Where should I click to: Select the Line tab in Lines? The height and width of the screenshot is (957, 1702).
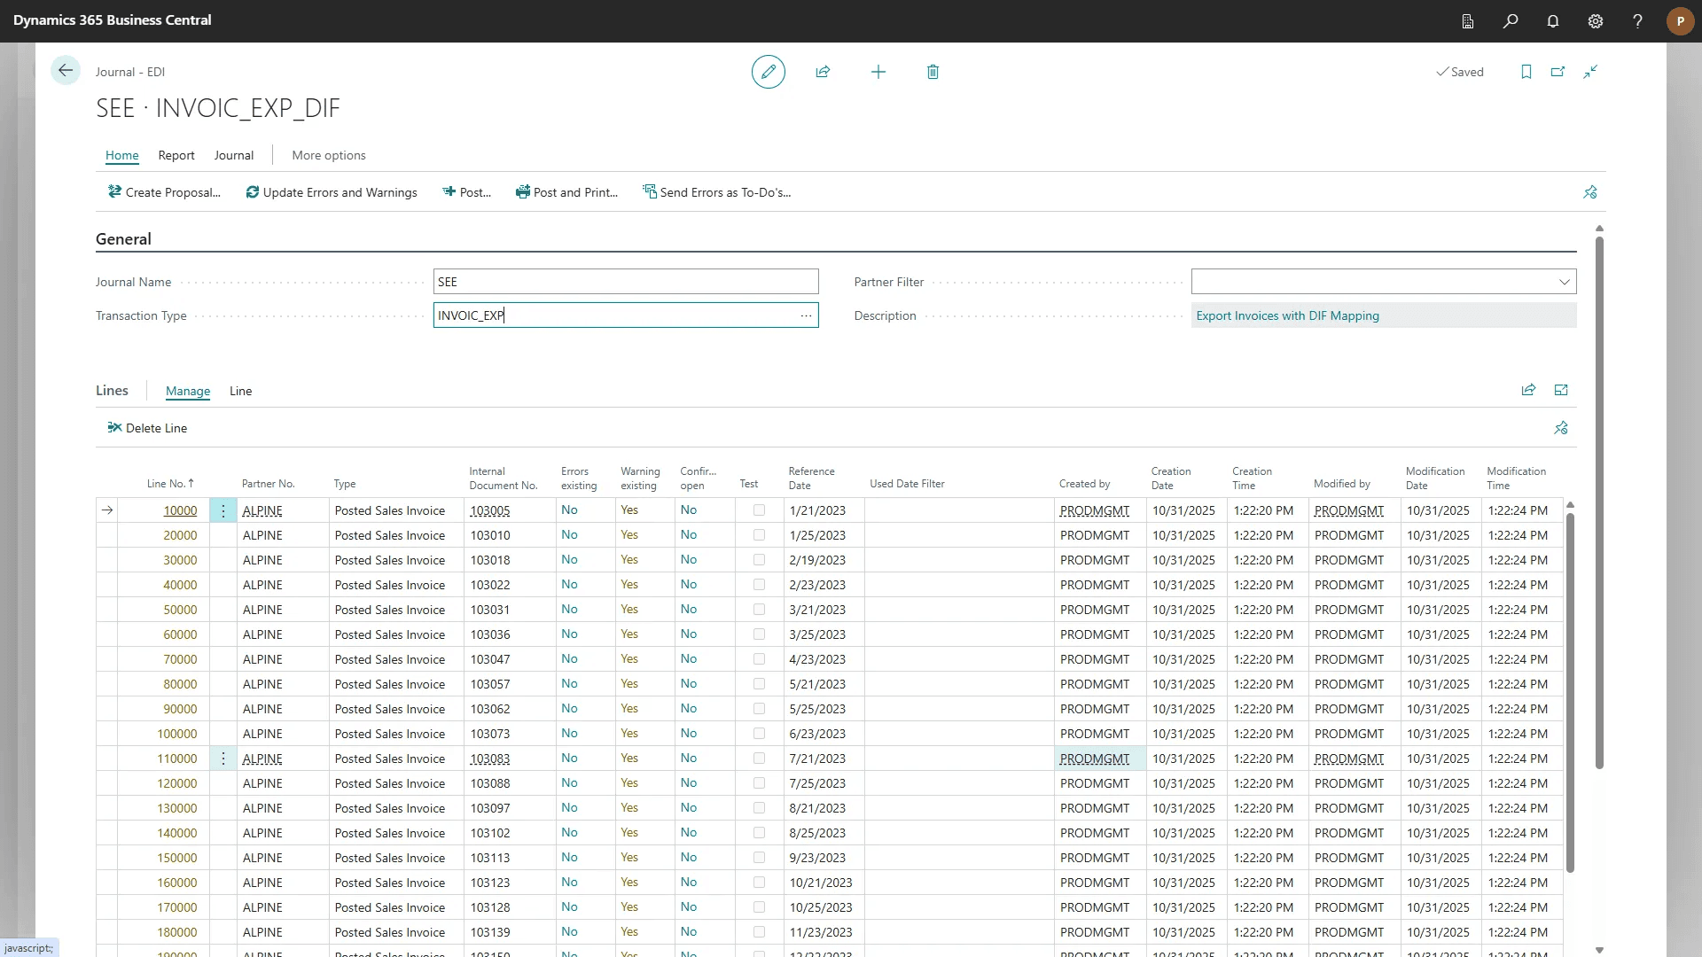pos(240,391)
